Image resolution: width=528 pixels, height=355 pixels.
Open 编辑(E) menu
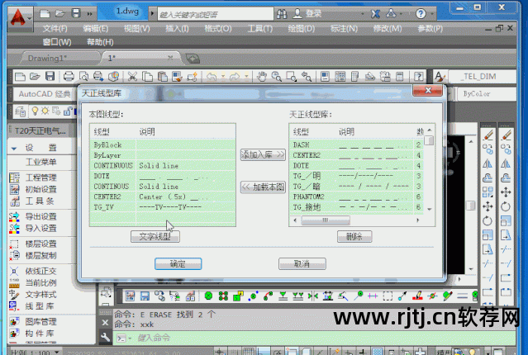pyautogui.click(x=96, y=29)
